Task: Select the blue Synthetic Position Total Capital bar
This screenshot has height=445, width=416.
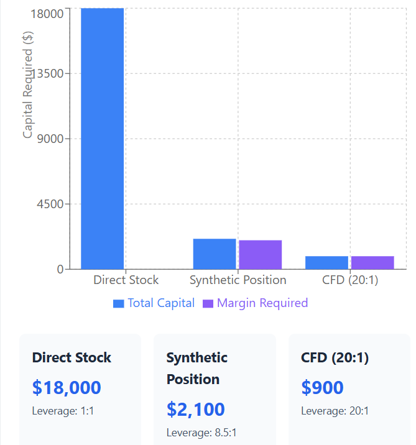Action: pos(215,254)
